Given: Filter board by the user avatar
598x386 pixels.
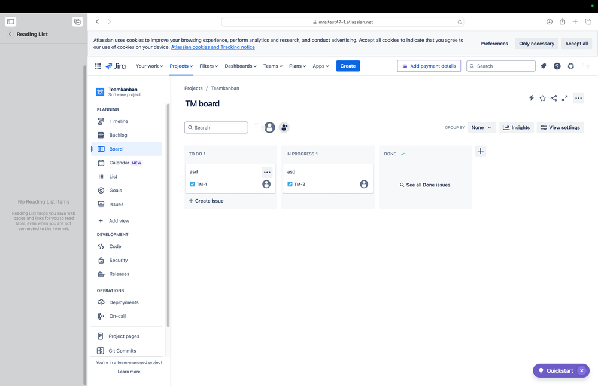Looking at the screenshot, I should [x=269, y=127].
